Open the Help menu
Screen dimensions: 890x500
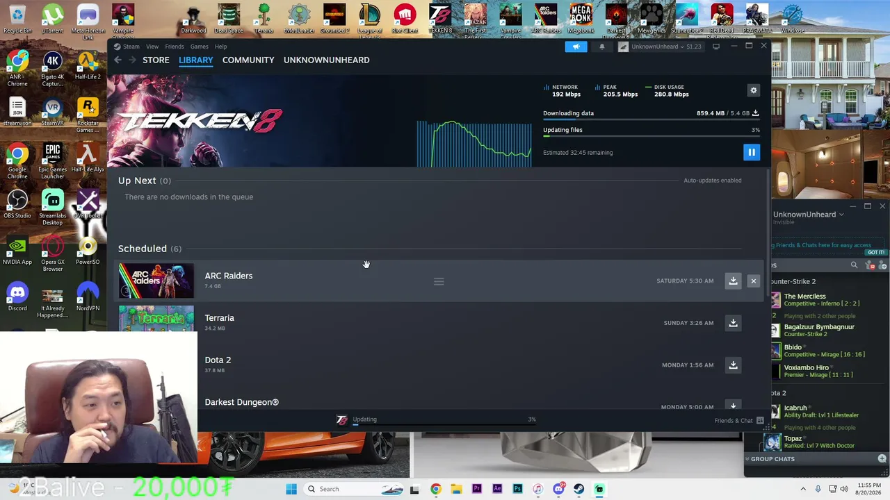pyautogui.click(x=220, y=47)
